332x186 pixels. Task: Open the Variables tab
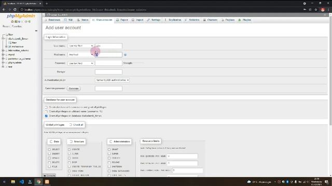point(192,20)
